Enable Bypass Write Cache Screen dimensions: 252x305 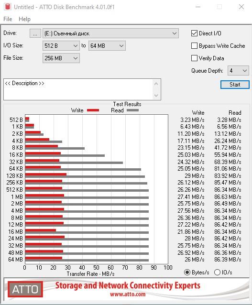(x=195, y=46)
